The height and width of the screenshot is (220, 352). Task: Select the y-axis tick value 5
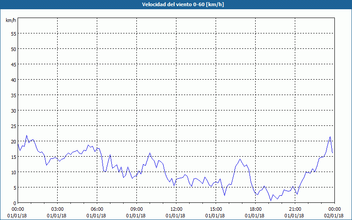(15, 188)
